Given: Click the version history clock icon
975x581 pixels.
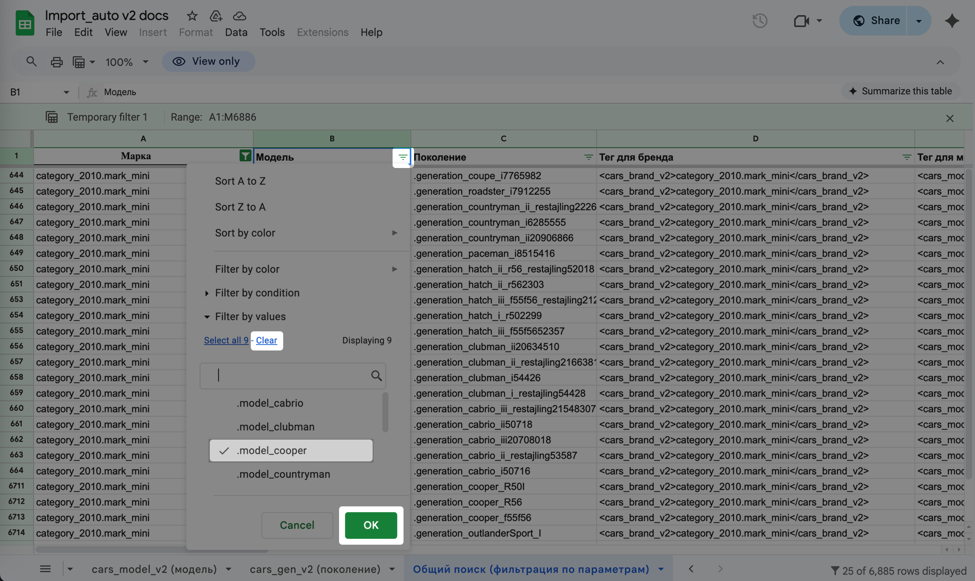Looking at the screenshot, I should (x=759, y=21).
